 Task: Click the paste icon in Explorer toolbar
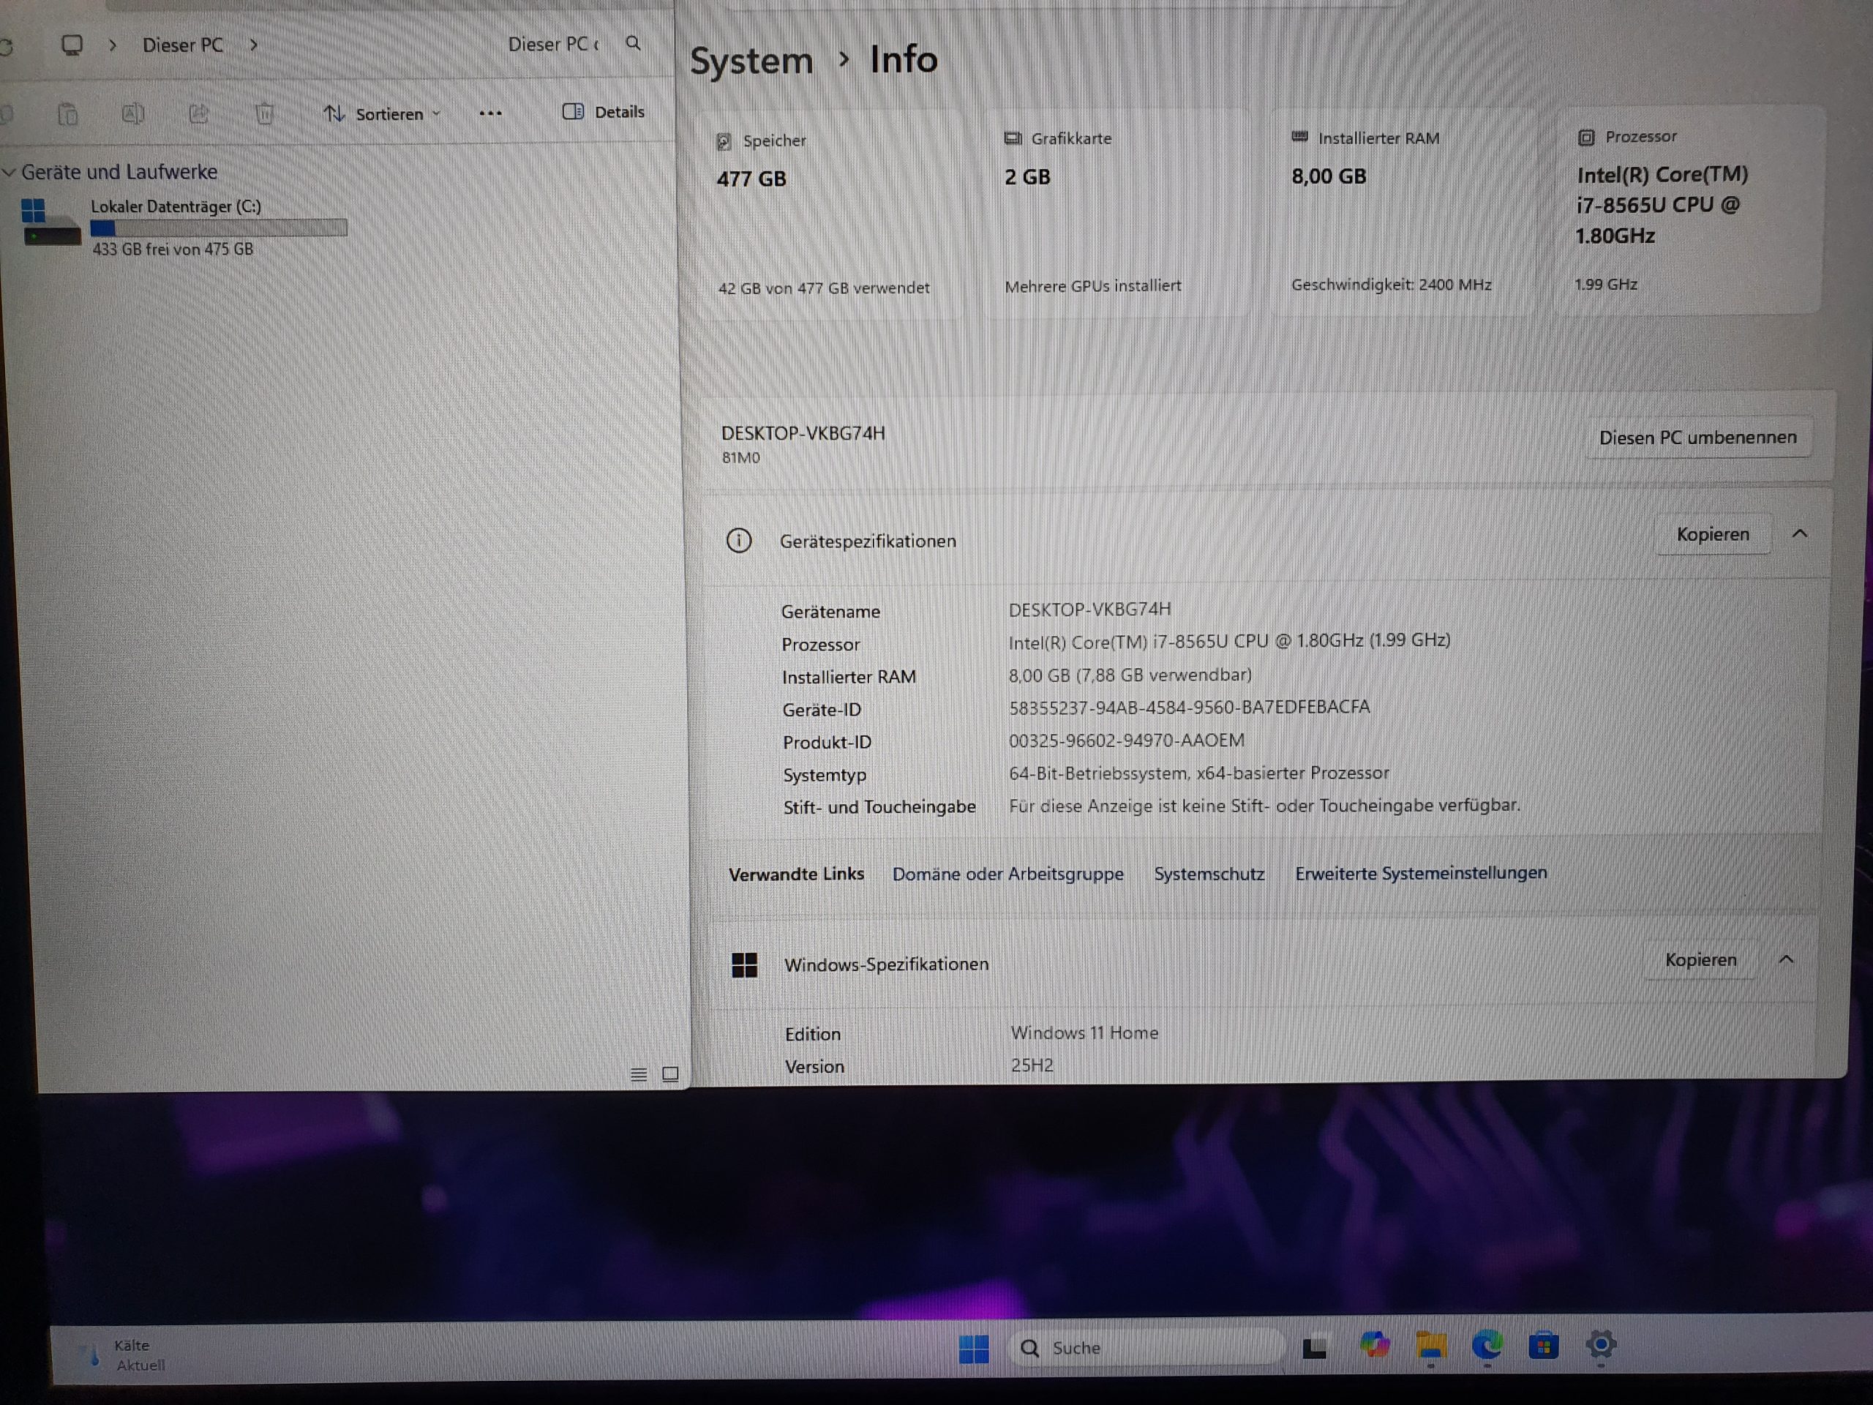click(68, 113)
